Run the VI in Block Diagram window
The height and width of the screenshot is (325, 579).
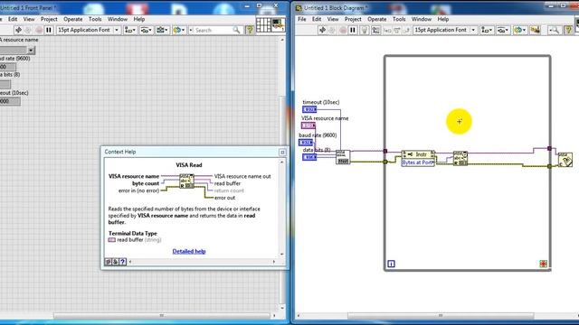322,30
